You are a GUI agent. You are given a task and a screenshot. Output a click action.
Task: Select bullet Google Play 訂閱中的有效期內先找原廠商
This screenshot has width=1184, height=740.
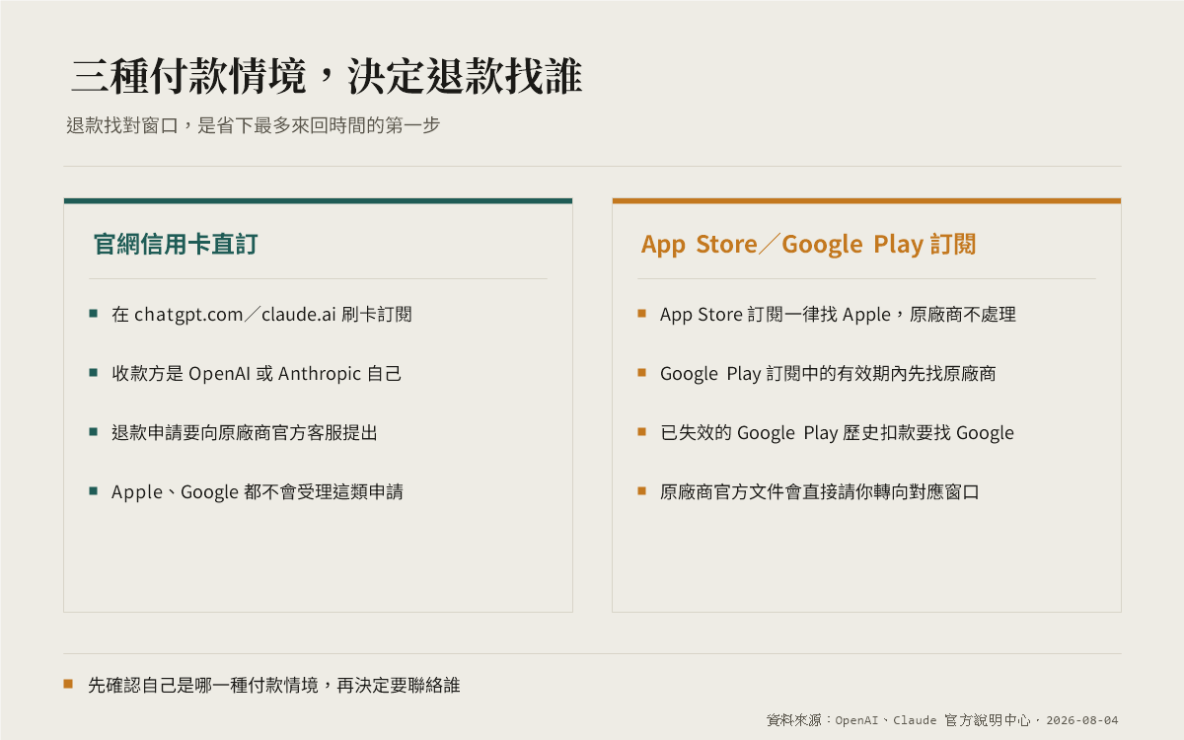click(828, 374)
